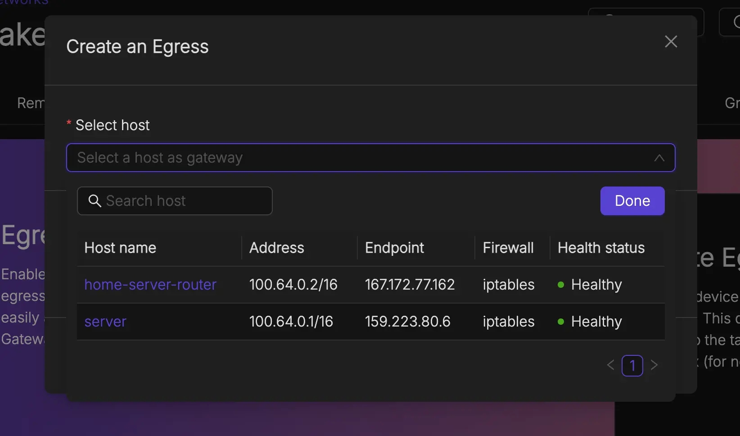
Task: Click the home-server-router Healthy status dot
Action: (561, 285)
